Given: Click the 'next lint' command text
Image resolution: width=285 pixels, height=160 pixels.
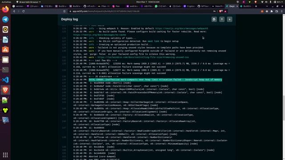Looking at the screenshot, I should [x=153, y=41].
